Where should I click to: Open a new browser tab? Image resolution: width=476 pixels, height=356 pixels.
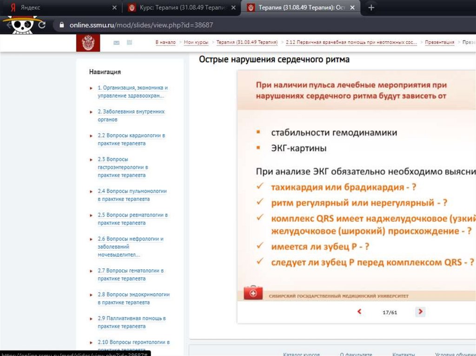pyautogui.click(x=370, y=8)
